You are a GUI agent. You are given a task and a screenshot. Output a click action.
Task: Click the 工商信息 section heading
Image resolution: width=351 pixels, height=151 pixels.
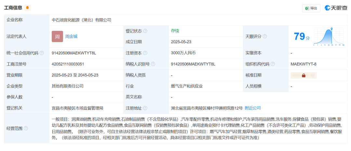(13, 8)
